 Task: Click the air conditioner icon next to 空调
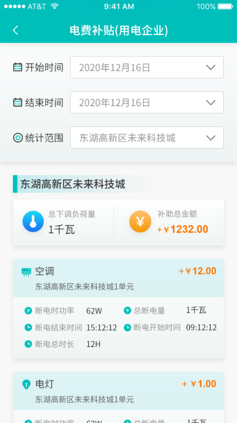tap(26, 272)
